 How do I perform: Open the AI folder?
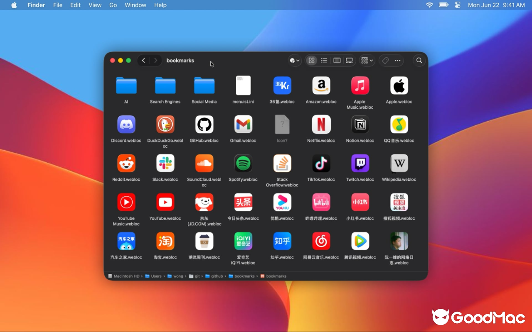(x=126, y=85)
